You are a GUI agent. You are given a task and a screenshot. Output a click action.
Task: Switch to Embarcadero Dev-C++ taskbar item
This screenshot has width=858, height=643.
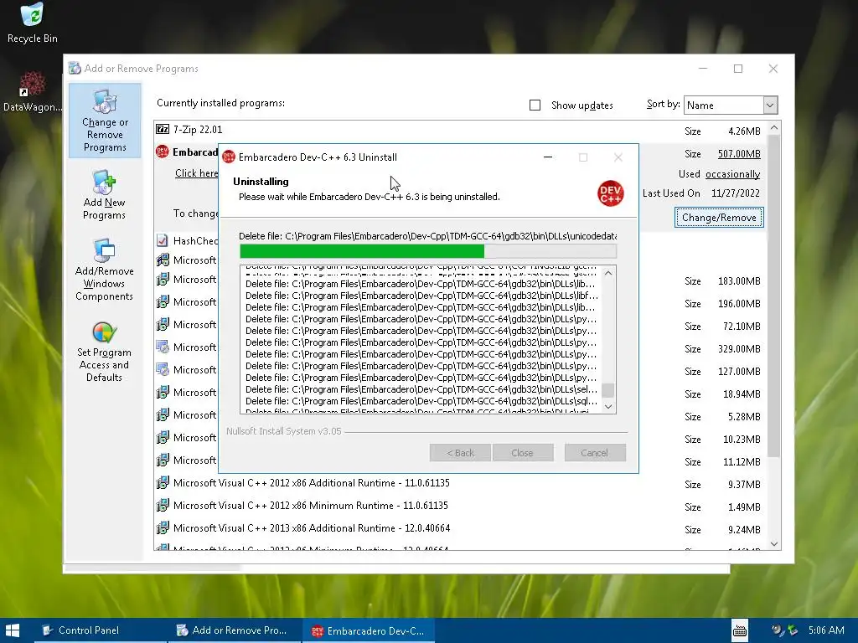pos(369,630)
